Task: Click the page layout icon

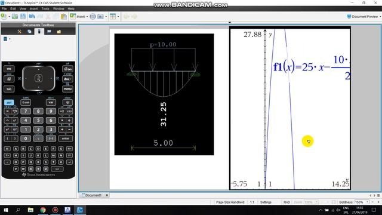Action: (x=113, y=17)
